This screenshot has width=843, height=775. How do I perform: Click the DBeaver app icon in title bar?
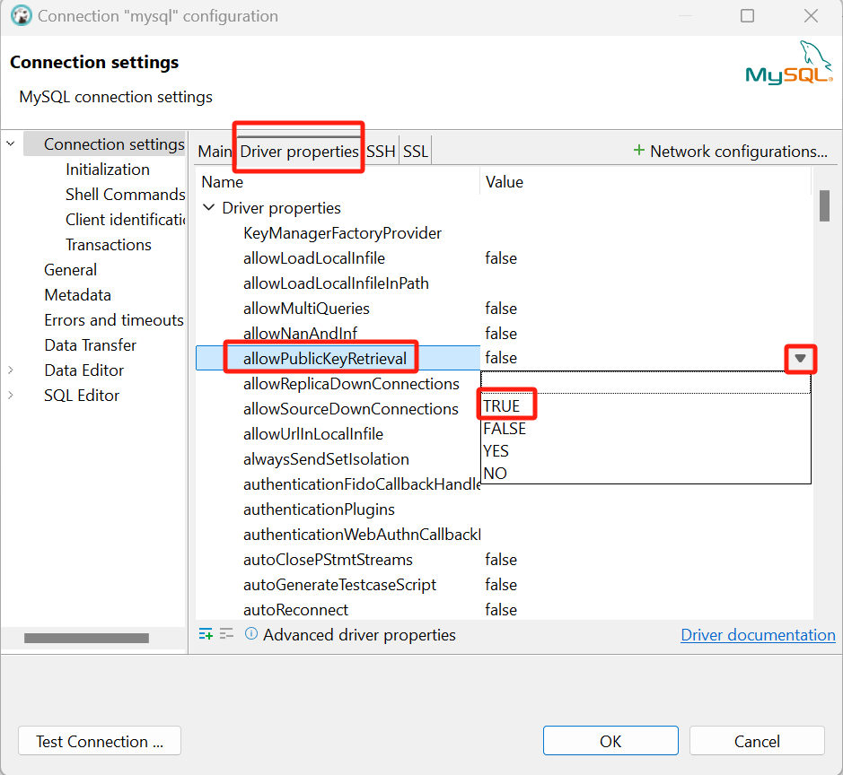pyautogui.click(x=21, y=15)
